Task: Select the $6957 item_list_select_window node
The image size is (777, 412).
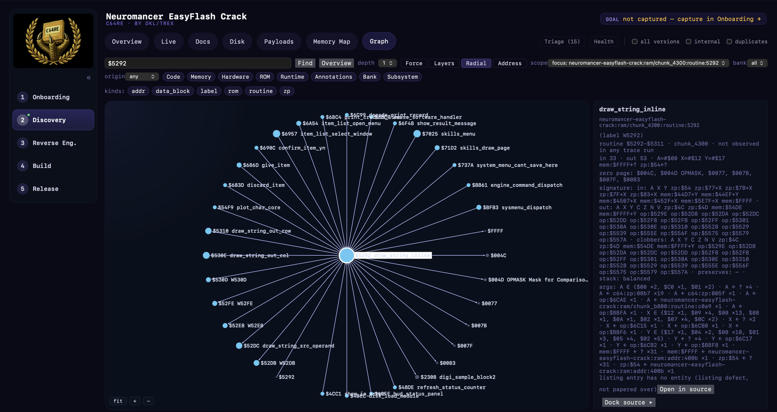Action: (276, 134)
